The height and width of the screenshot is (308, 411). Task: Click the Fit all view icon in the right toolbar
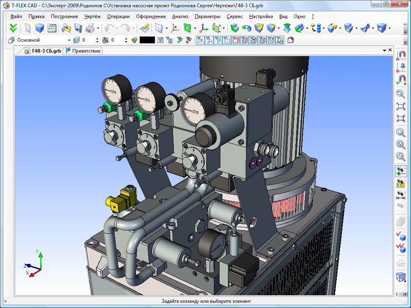click(x=401, y=106)
